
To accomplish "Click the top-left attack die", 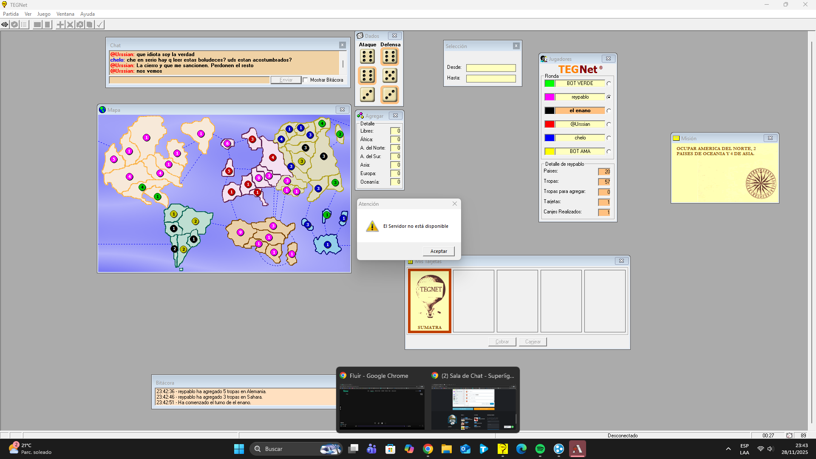I will point(367,57).
